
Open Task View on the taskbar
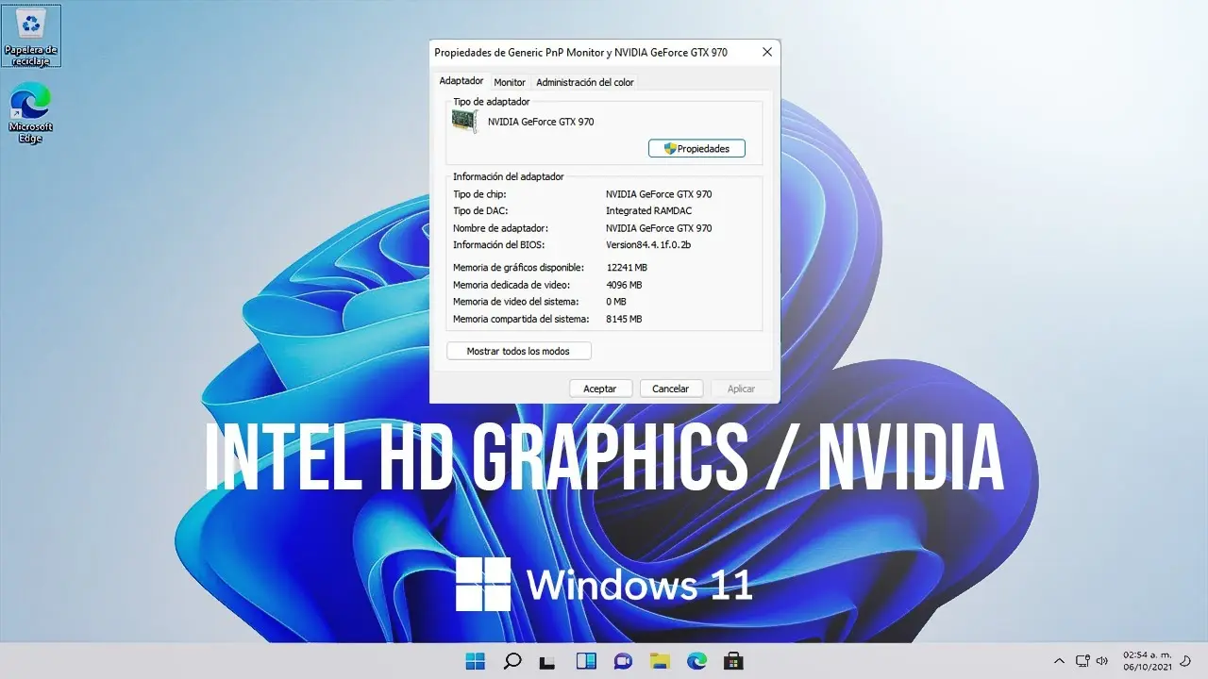click(x=549, y=661)
